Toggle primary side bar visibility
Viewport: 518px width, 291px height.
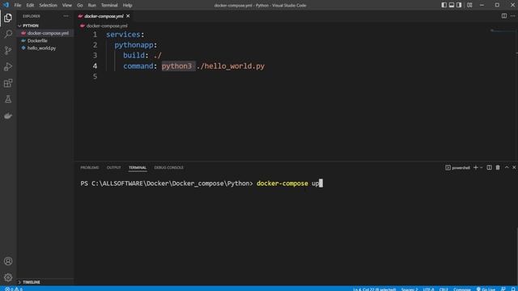pyautogui.click(x=444, y=5)
